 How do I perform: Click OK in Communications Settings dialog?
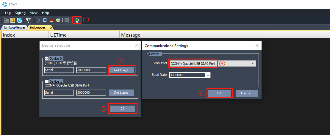point(219,93)
